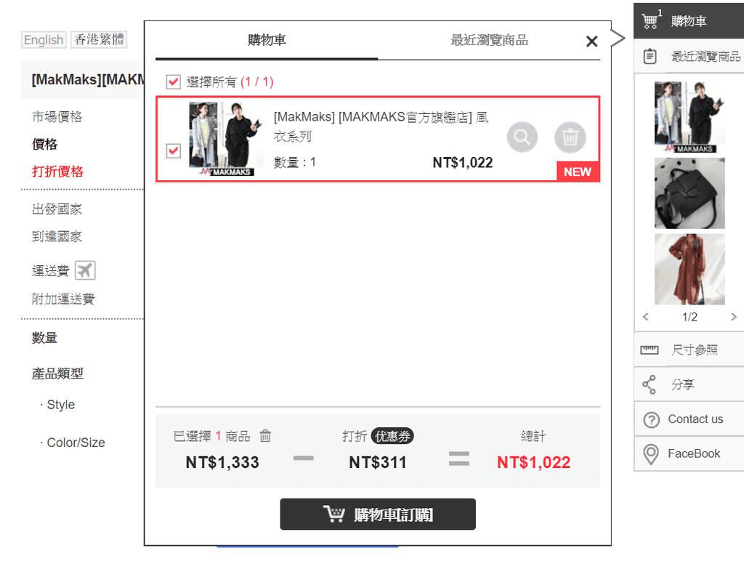Click the 市場價格 label
The height and width of the screenshot is (561, 744).
click(x=57, y=117)
